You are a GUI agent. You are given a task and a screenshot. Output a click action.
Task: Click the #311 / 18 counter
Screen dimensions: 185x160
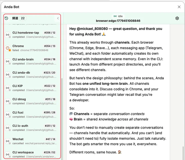(x=50, y=99)
